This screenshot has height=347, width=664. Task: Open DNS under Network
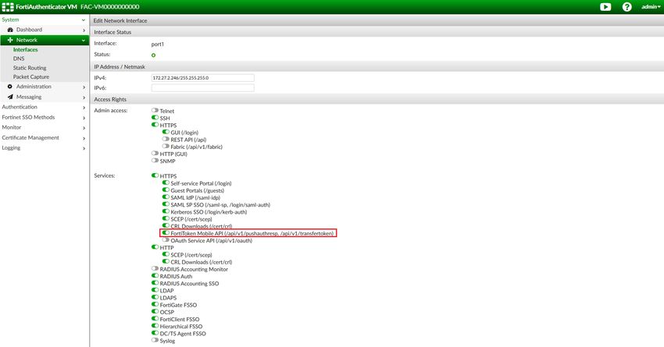[x=19, y=58]
